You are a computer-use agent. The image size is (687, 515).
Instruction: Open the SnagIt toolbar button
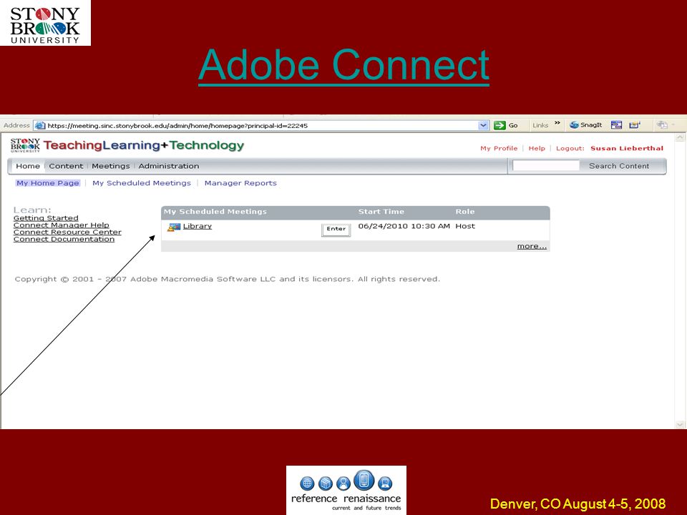pos(586,124)
